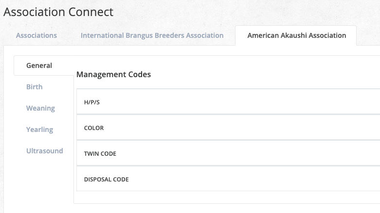Switch to the Associations tab
This screenshot has width=380, height=213.
(36, 35)
